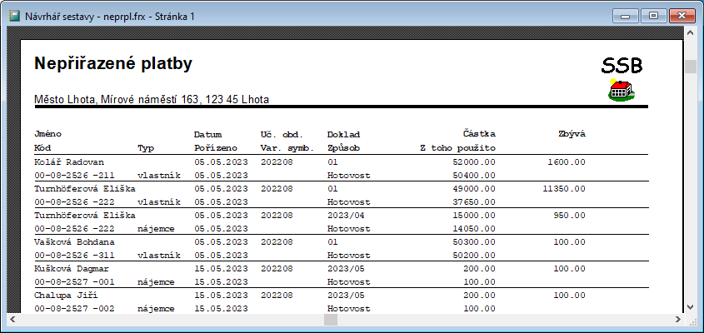Maximize the report preview window

(652, 15)
